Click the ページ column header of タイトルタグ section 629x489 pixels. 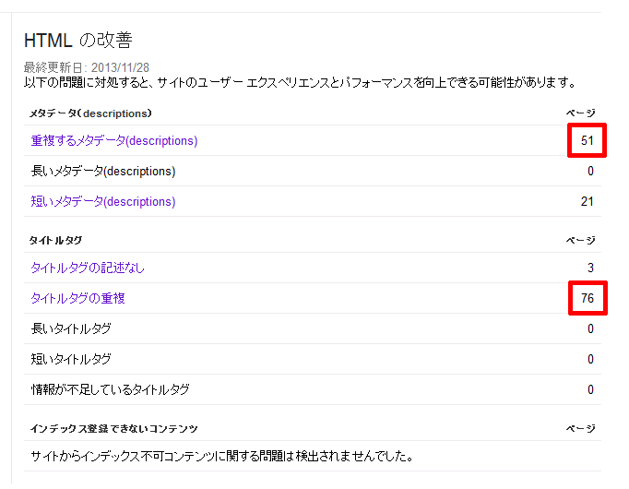point(580,240)
